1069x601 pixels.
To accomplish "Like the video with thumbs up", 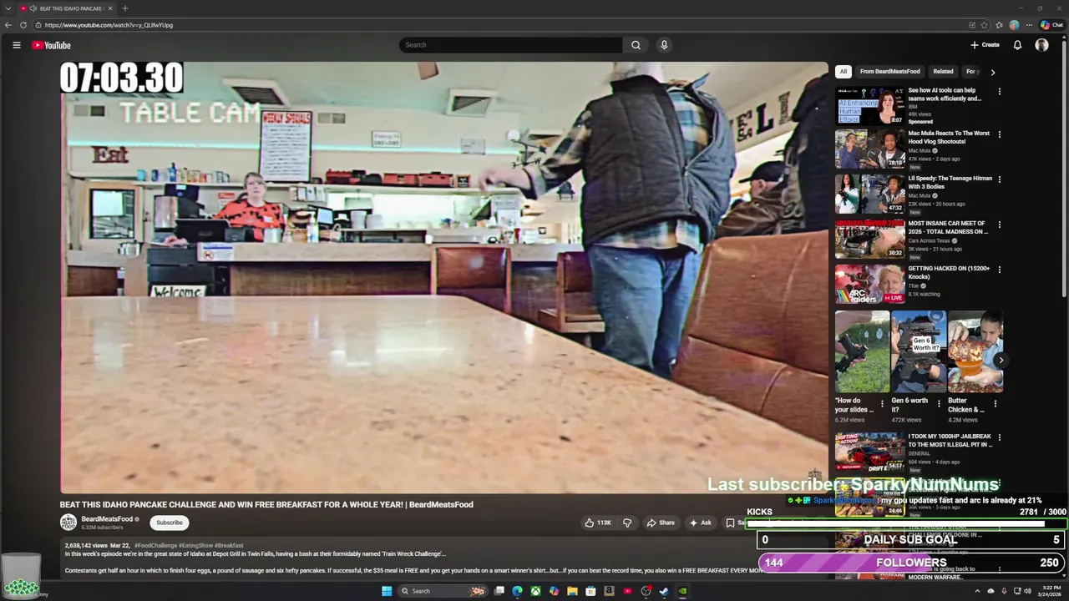I will (x=598, y=523).
